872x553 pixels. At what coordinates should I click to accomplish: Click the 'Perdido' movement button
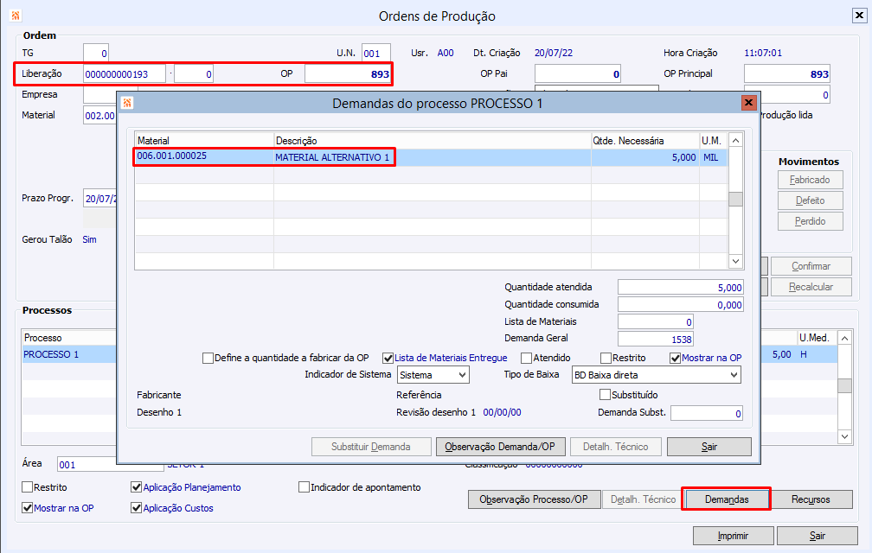click(x=810, y=221)
